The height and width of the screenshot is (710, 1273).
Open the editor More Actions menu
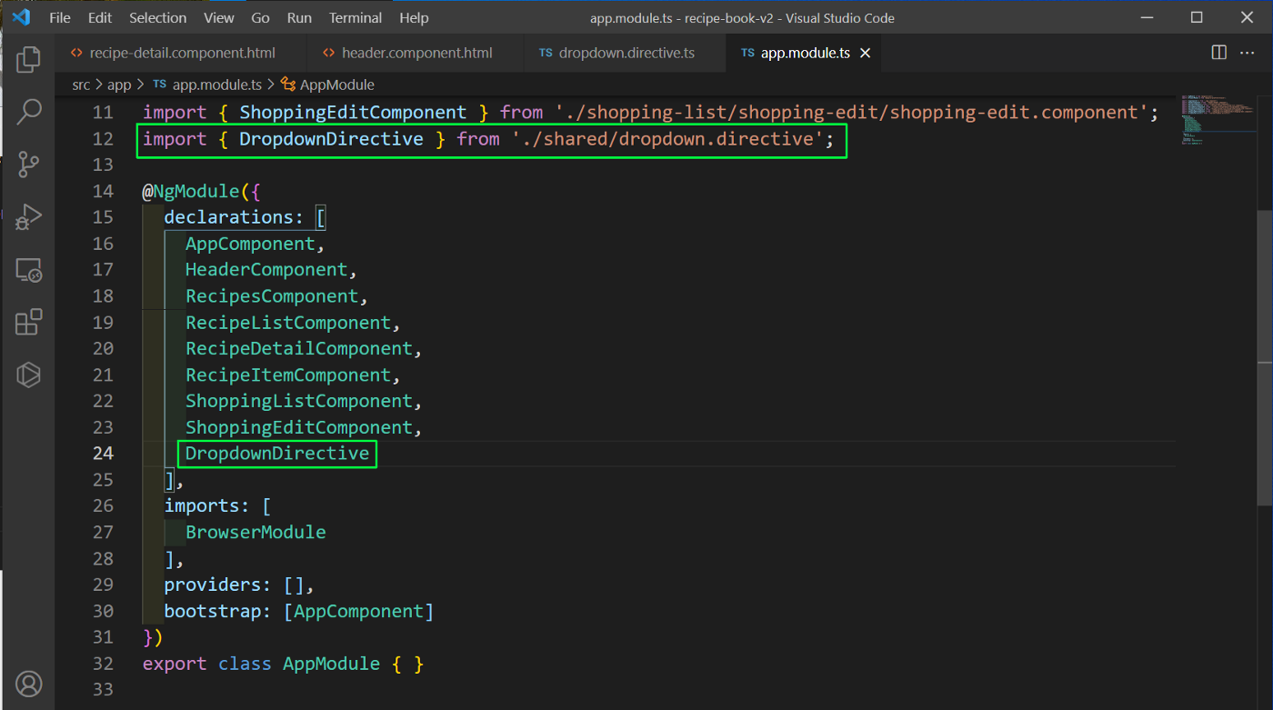coord(1248,53)
